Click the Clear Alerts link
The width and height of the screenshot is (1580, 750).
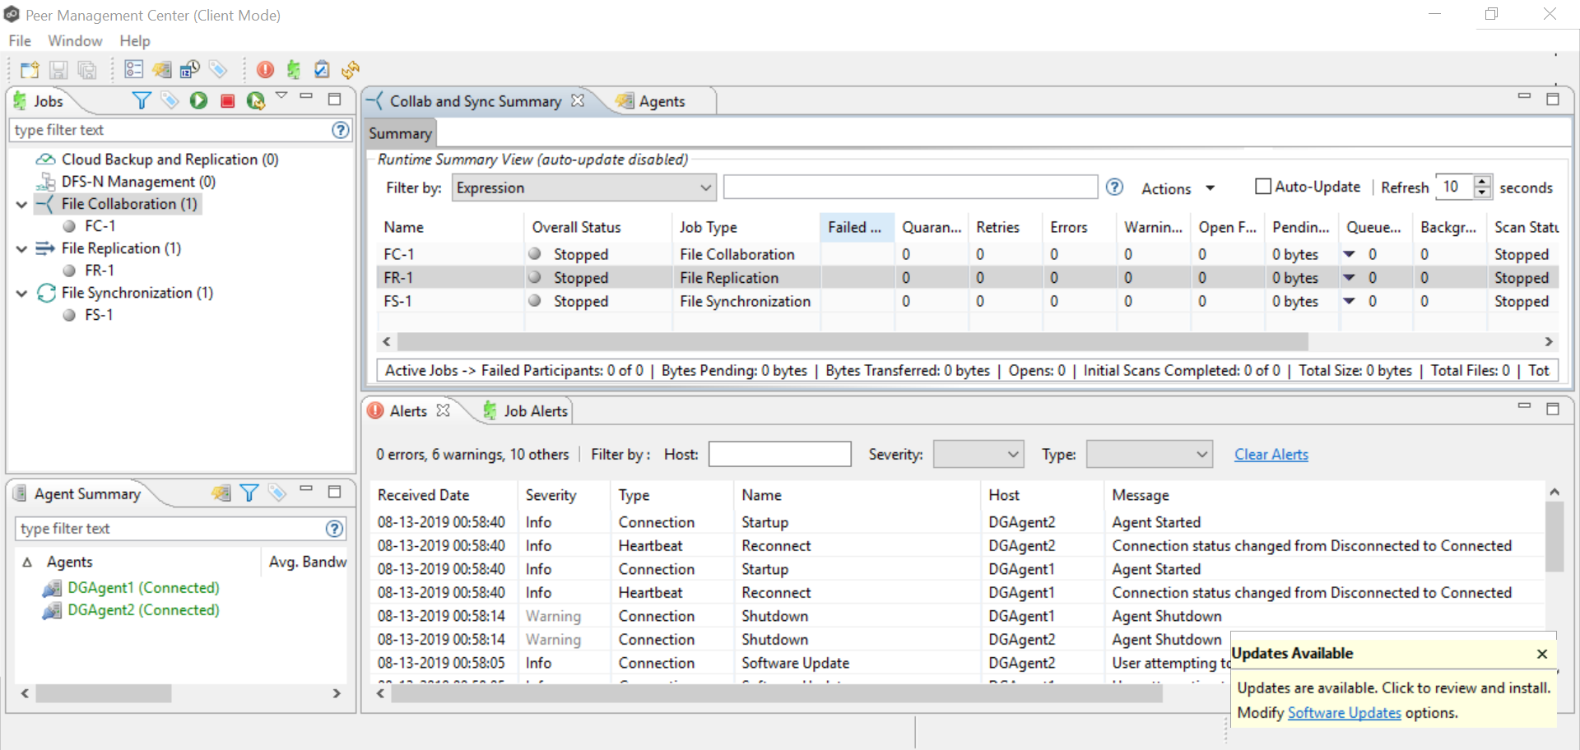pos(1271,454)
